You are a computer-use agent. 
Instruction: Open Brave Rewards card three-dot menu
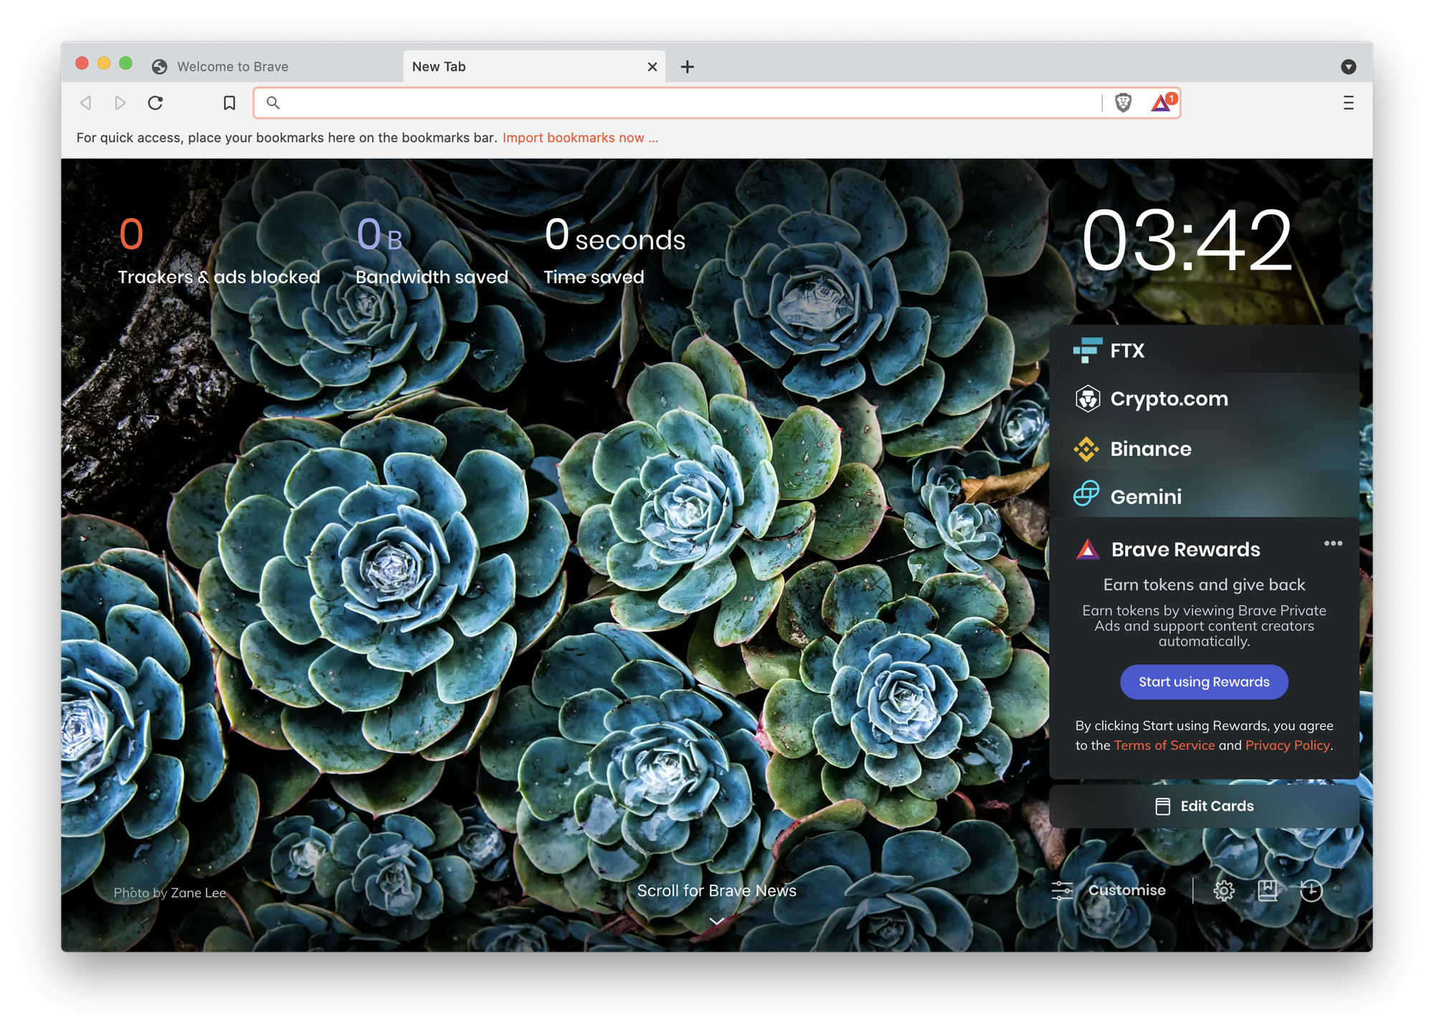tap(1333, 543)
